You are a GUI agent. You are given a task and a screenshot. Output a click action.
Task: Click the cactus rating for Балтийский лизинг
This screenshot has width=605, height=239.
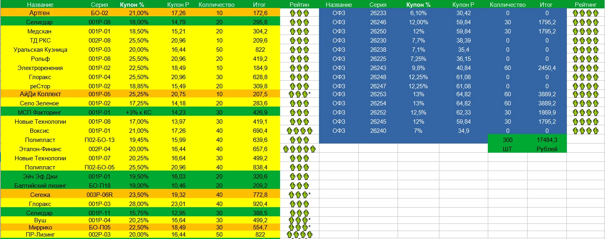[299, 186]
